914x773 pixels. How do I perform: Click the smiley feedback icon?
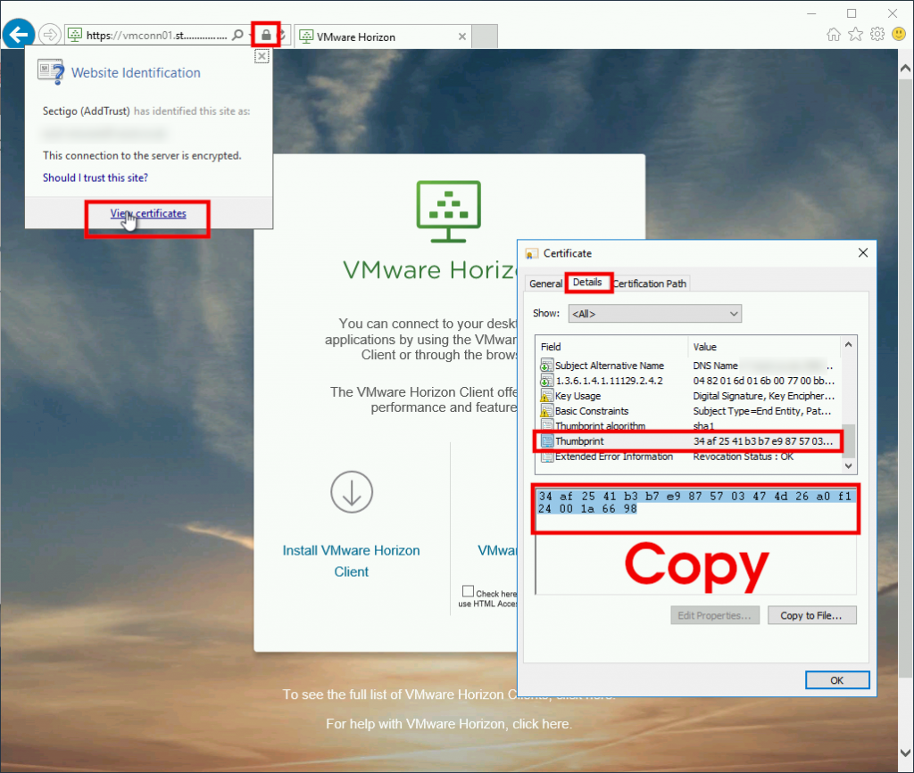tap(899, 34)
